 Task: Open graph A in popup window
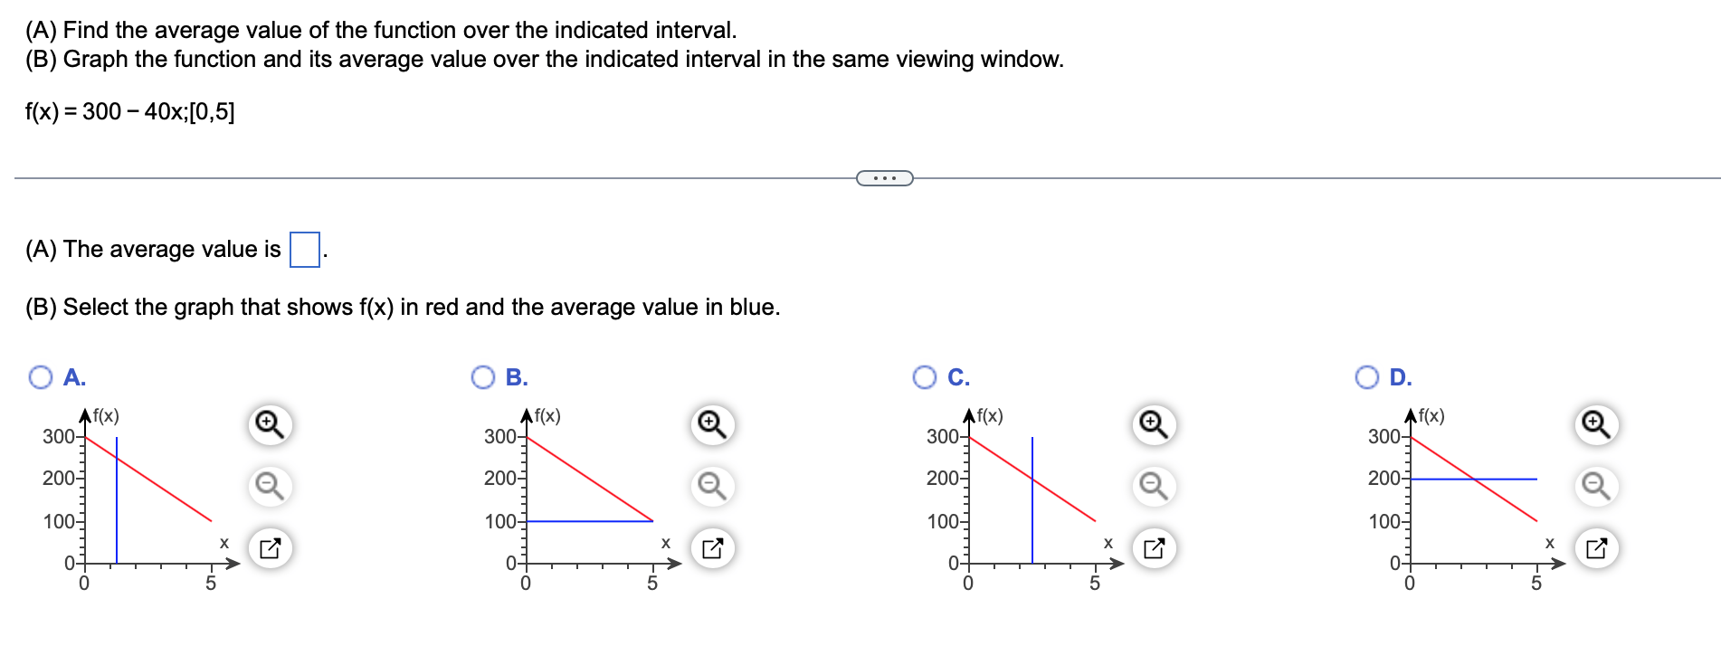point(270,548)
